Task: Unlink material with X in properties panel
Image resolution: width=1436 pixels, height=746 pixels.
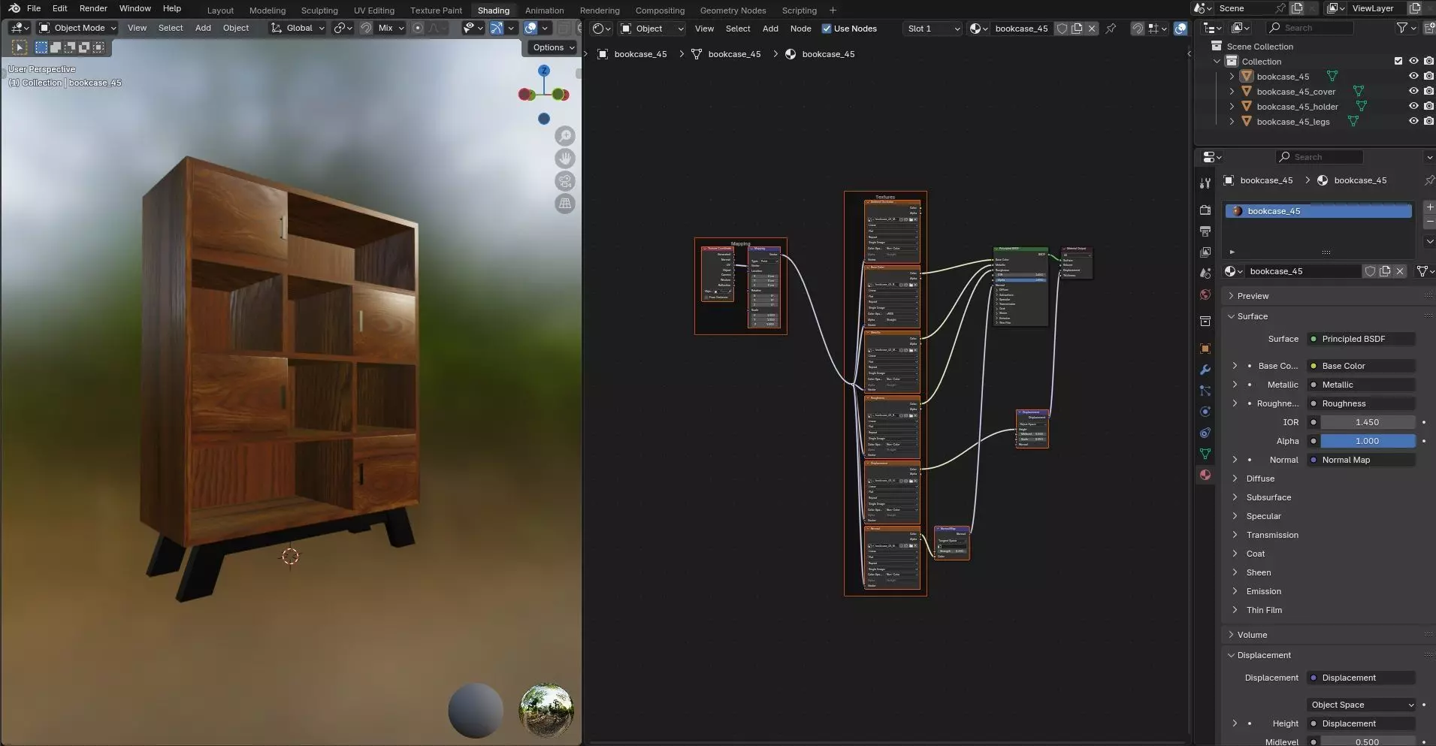Action: 1400,271
